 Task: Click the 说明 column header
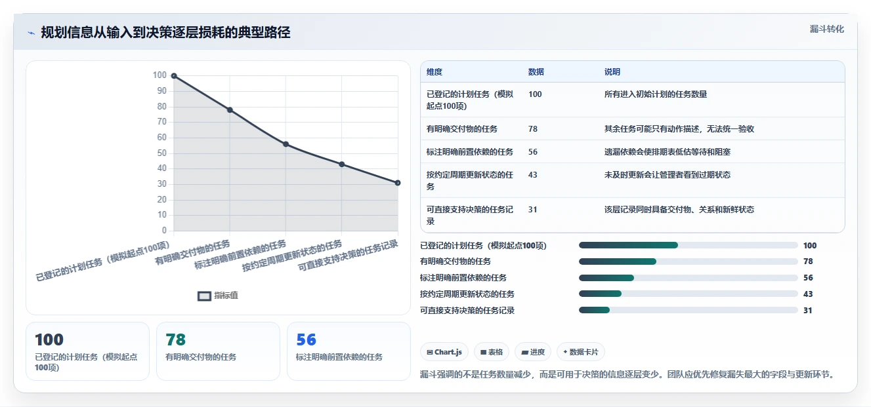click(x=612, y=72)
